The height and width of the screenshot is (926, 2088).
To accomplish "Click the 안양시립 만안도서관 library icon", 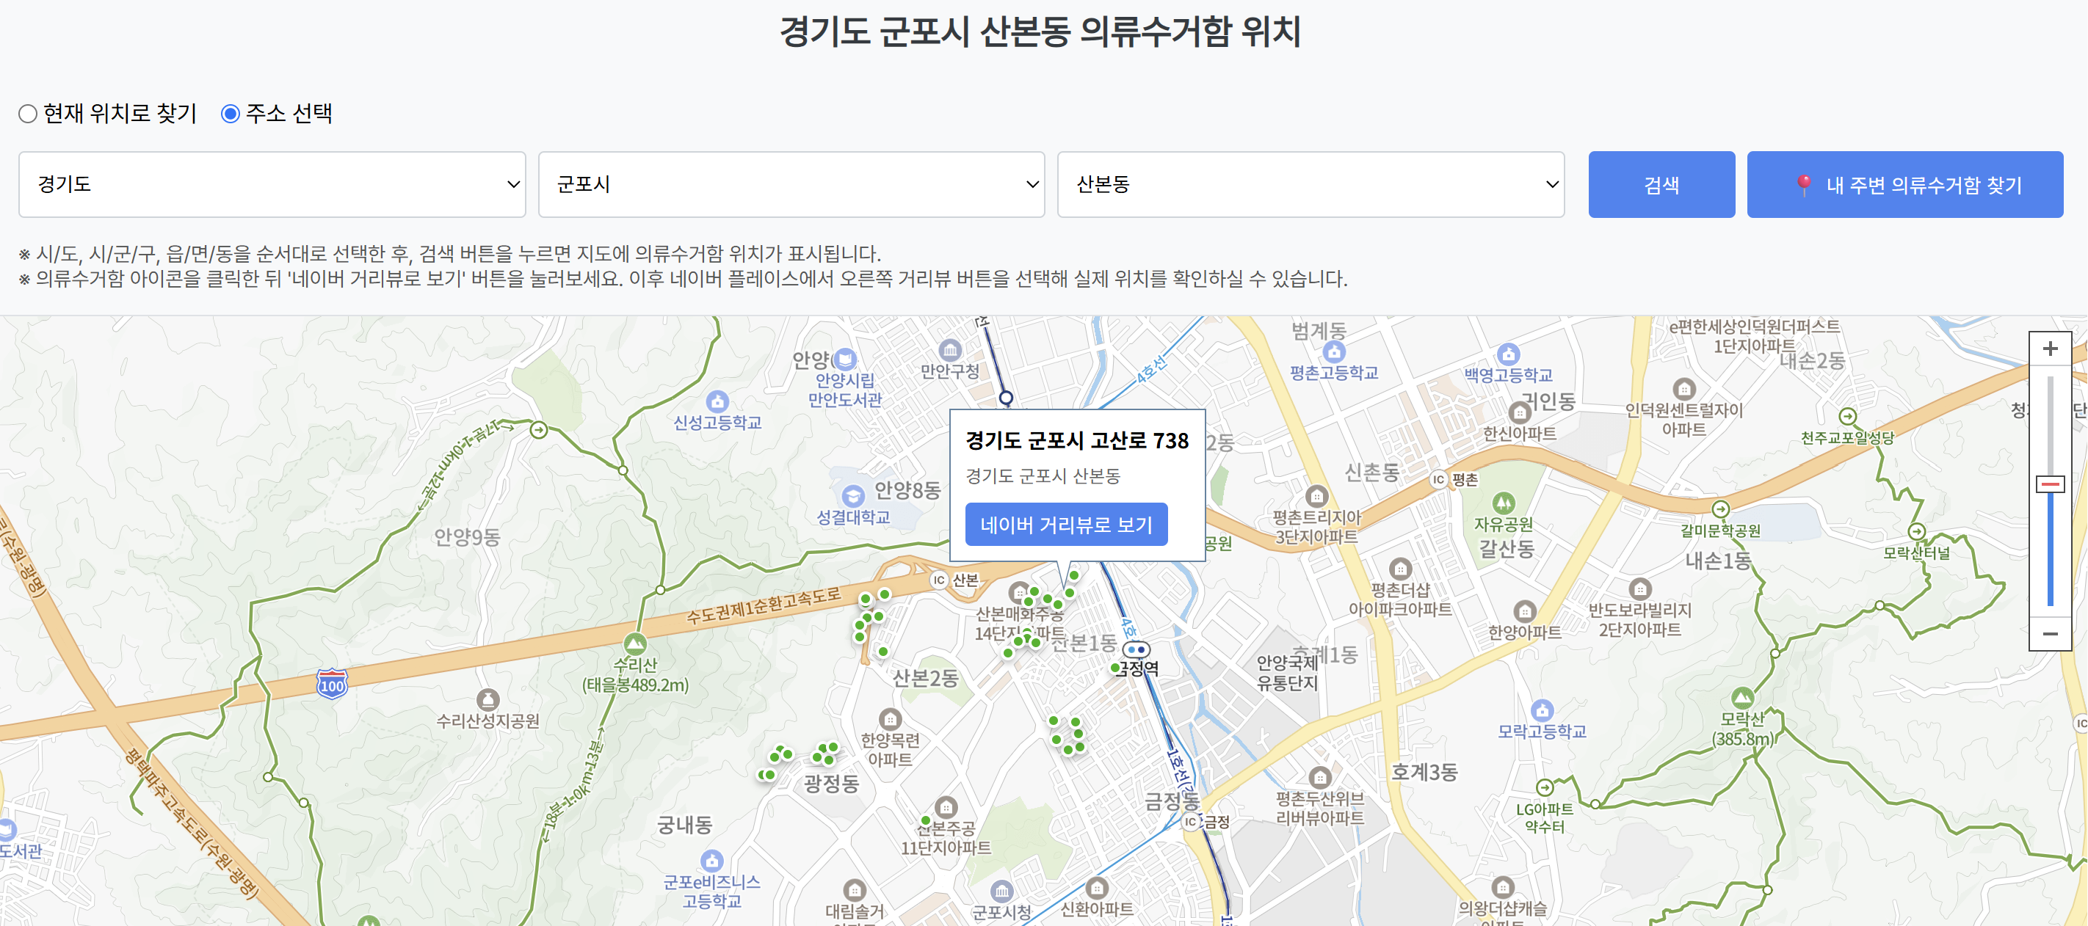I will (x=846, y=358).
